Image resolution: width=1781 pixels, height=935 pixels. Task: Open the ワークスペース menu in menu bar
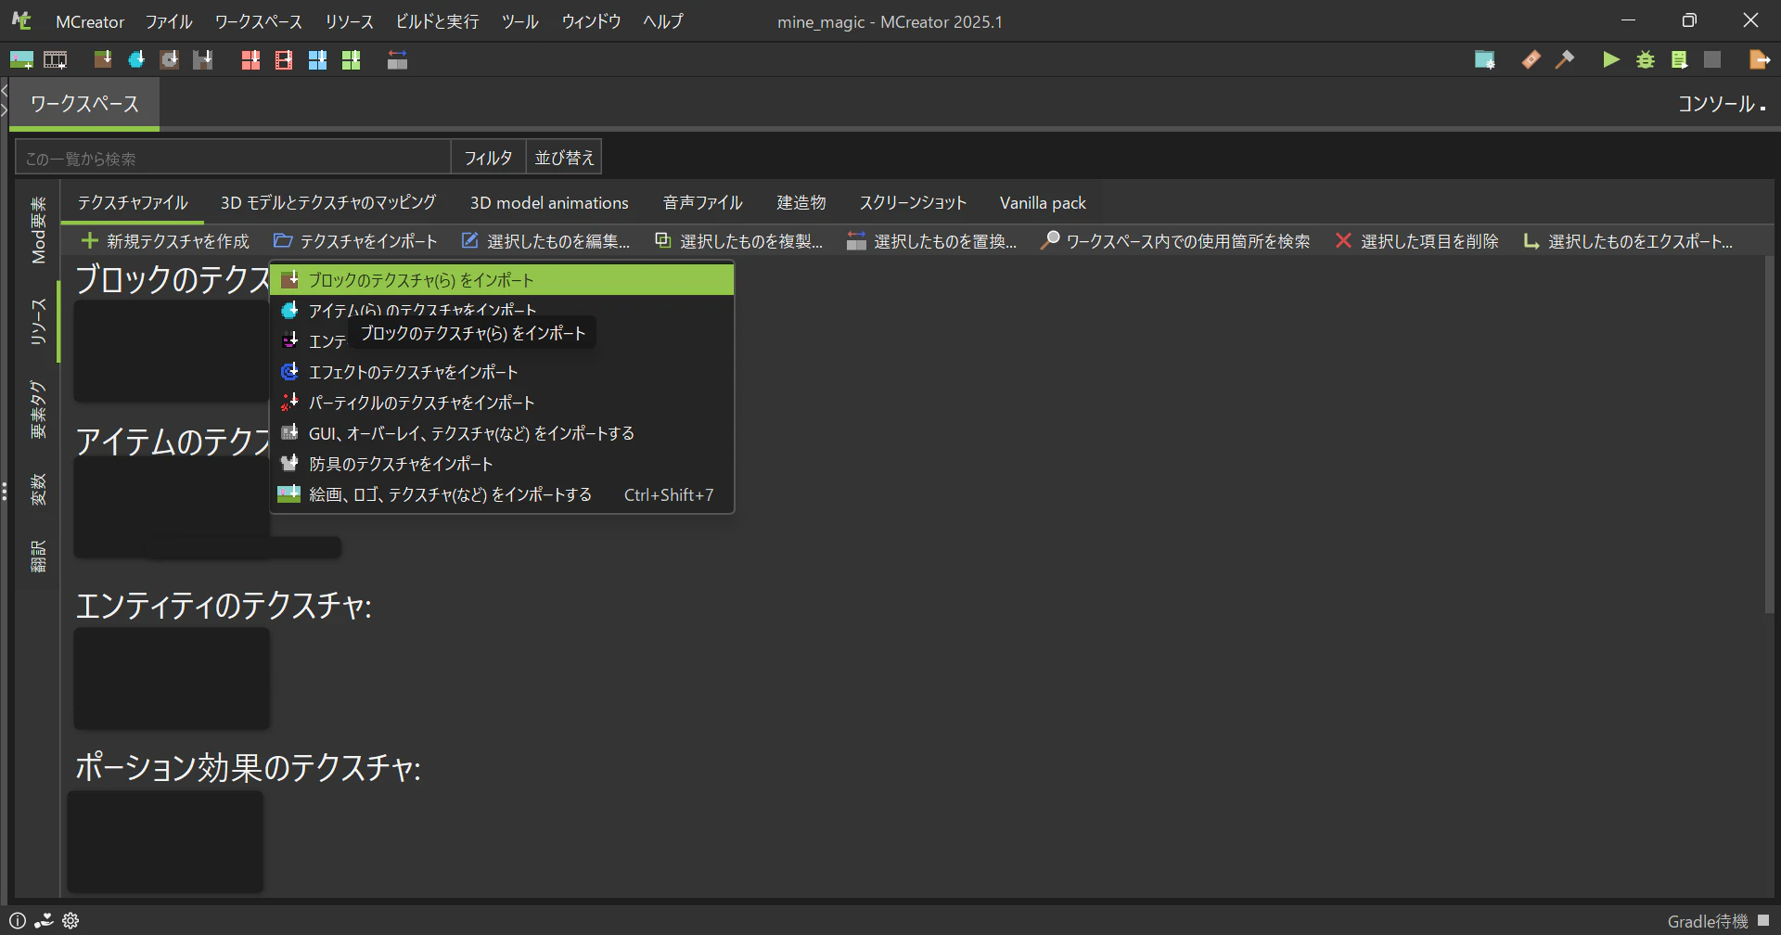pyautogui.click(x=259, y=21)
